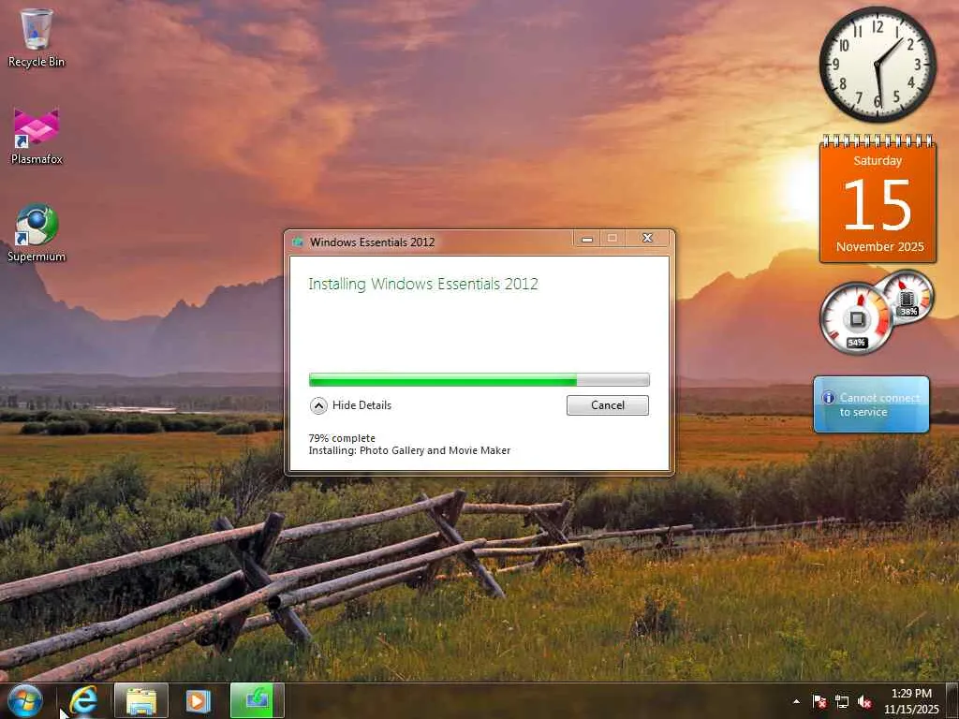959x719 pixels.
Task: Open Internet Explorer from the taskbar
Action: [83, 700]
